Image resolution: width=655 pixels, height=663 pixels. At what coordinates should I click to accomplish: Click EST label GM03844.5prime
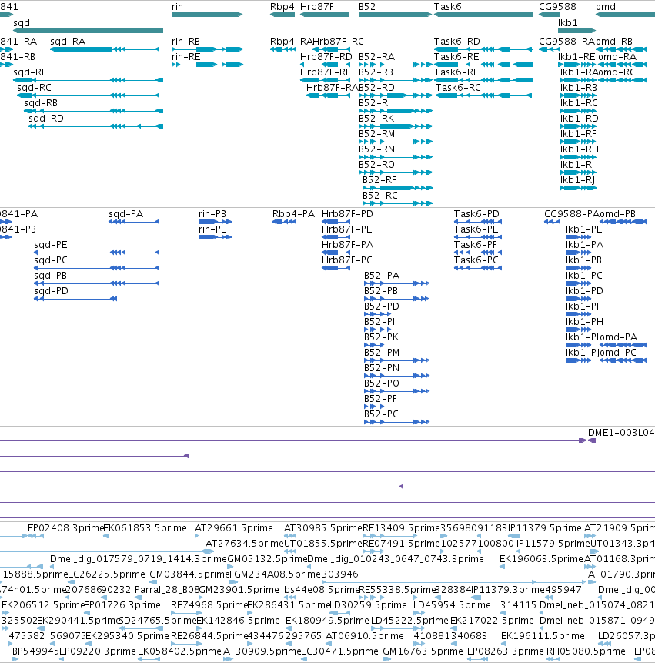pos(189,574)
